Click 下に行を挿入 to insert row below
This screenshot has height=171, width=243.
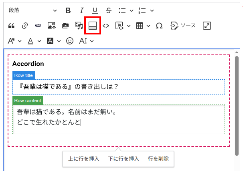click(x=124, y=159)
